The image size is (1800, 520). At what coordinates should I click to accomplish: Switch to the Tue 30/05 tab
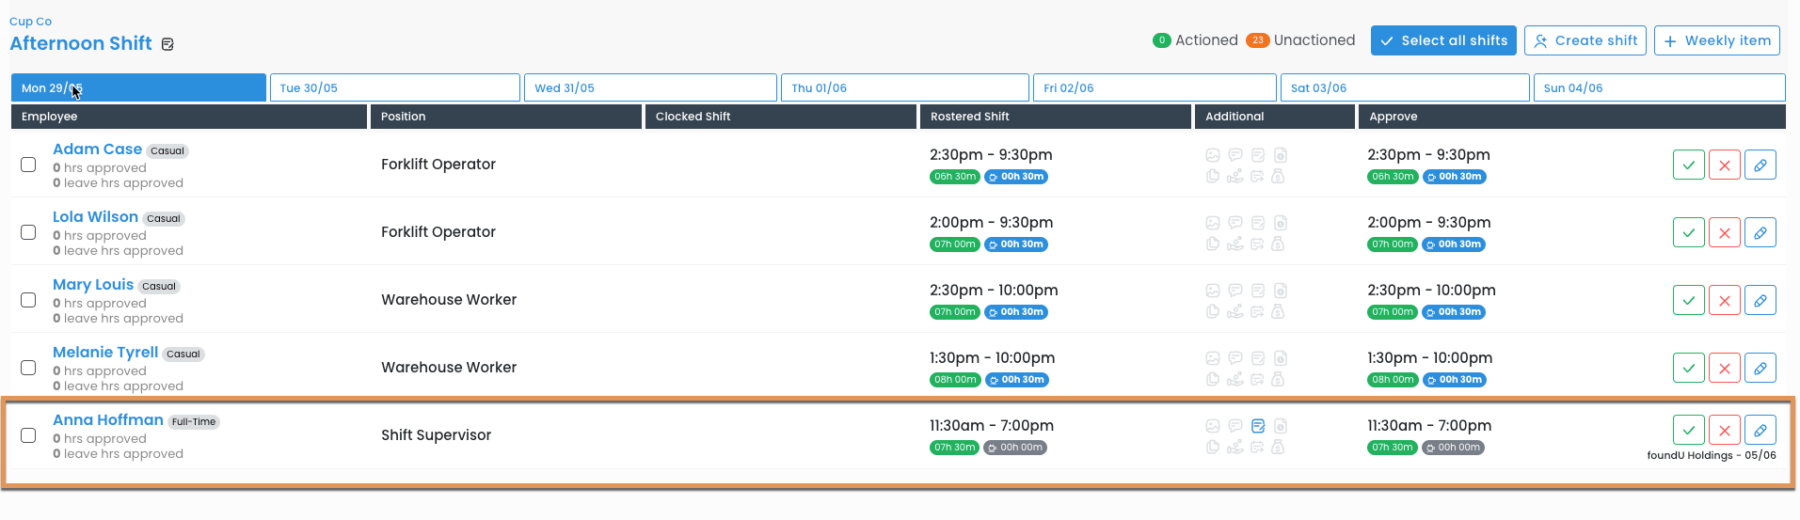pos(394,87)
